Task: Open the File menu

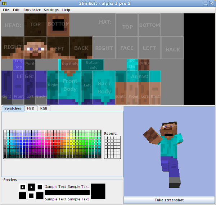Action: point(6,10)
